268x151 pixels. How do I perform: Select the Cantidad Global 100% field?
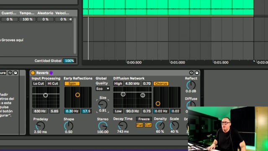(x=70, y=61)
